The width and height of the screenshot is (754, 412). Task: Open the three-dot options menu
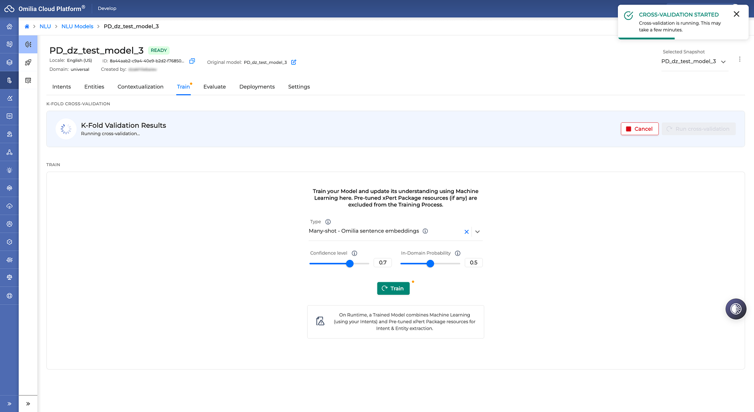[740, 59]
